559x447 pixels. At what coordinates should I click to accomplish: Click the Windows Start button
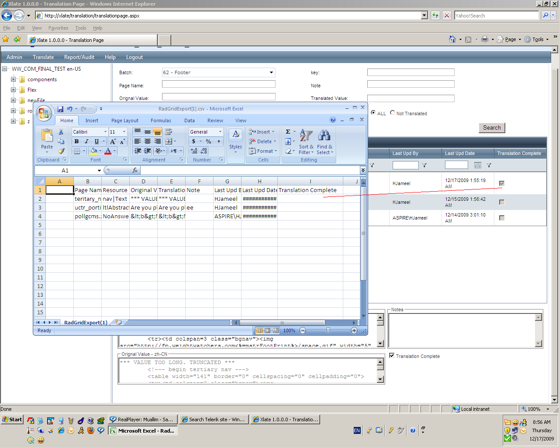[x=12, y=419]
